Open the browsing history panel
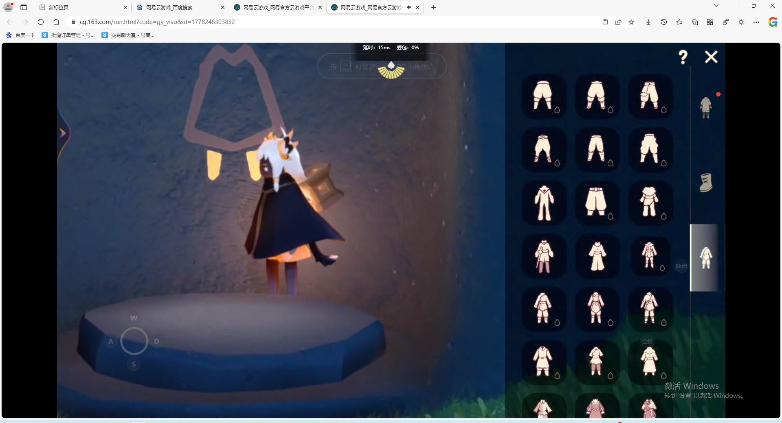Screen dimensions: 782x423 [x=664, y=22]
